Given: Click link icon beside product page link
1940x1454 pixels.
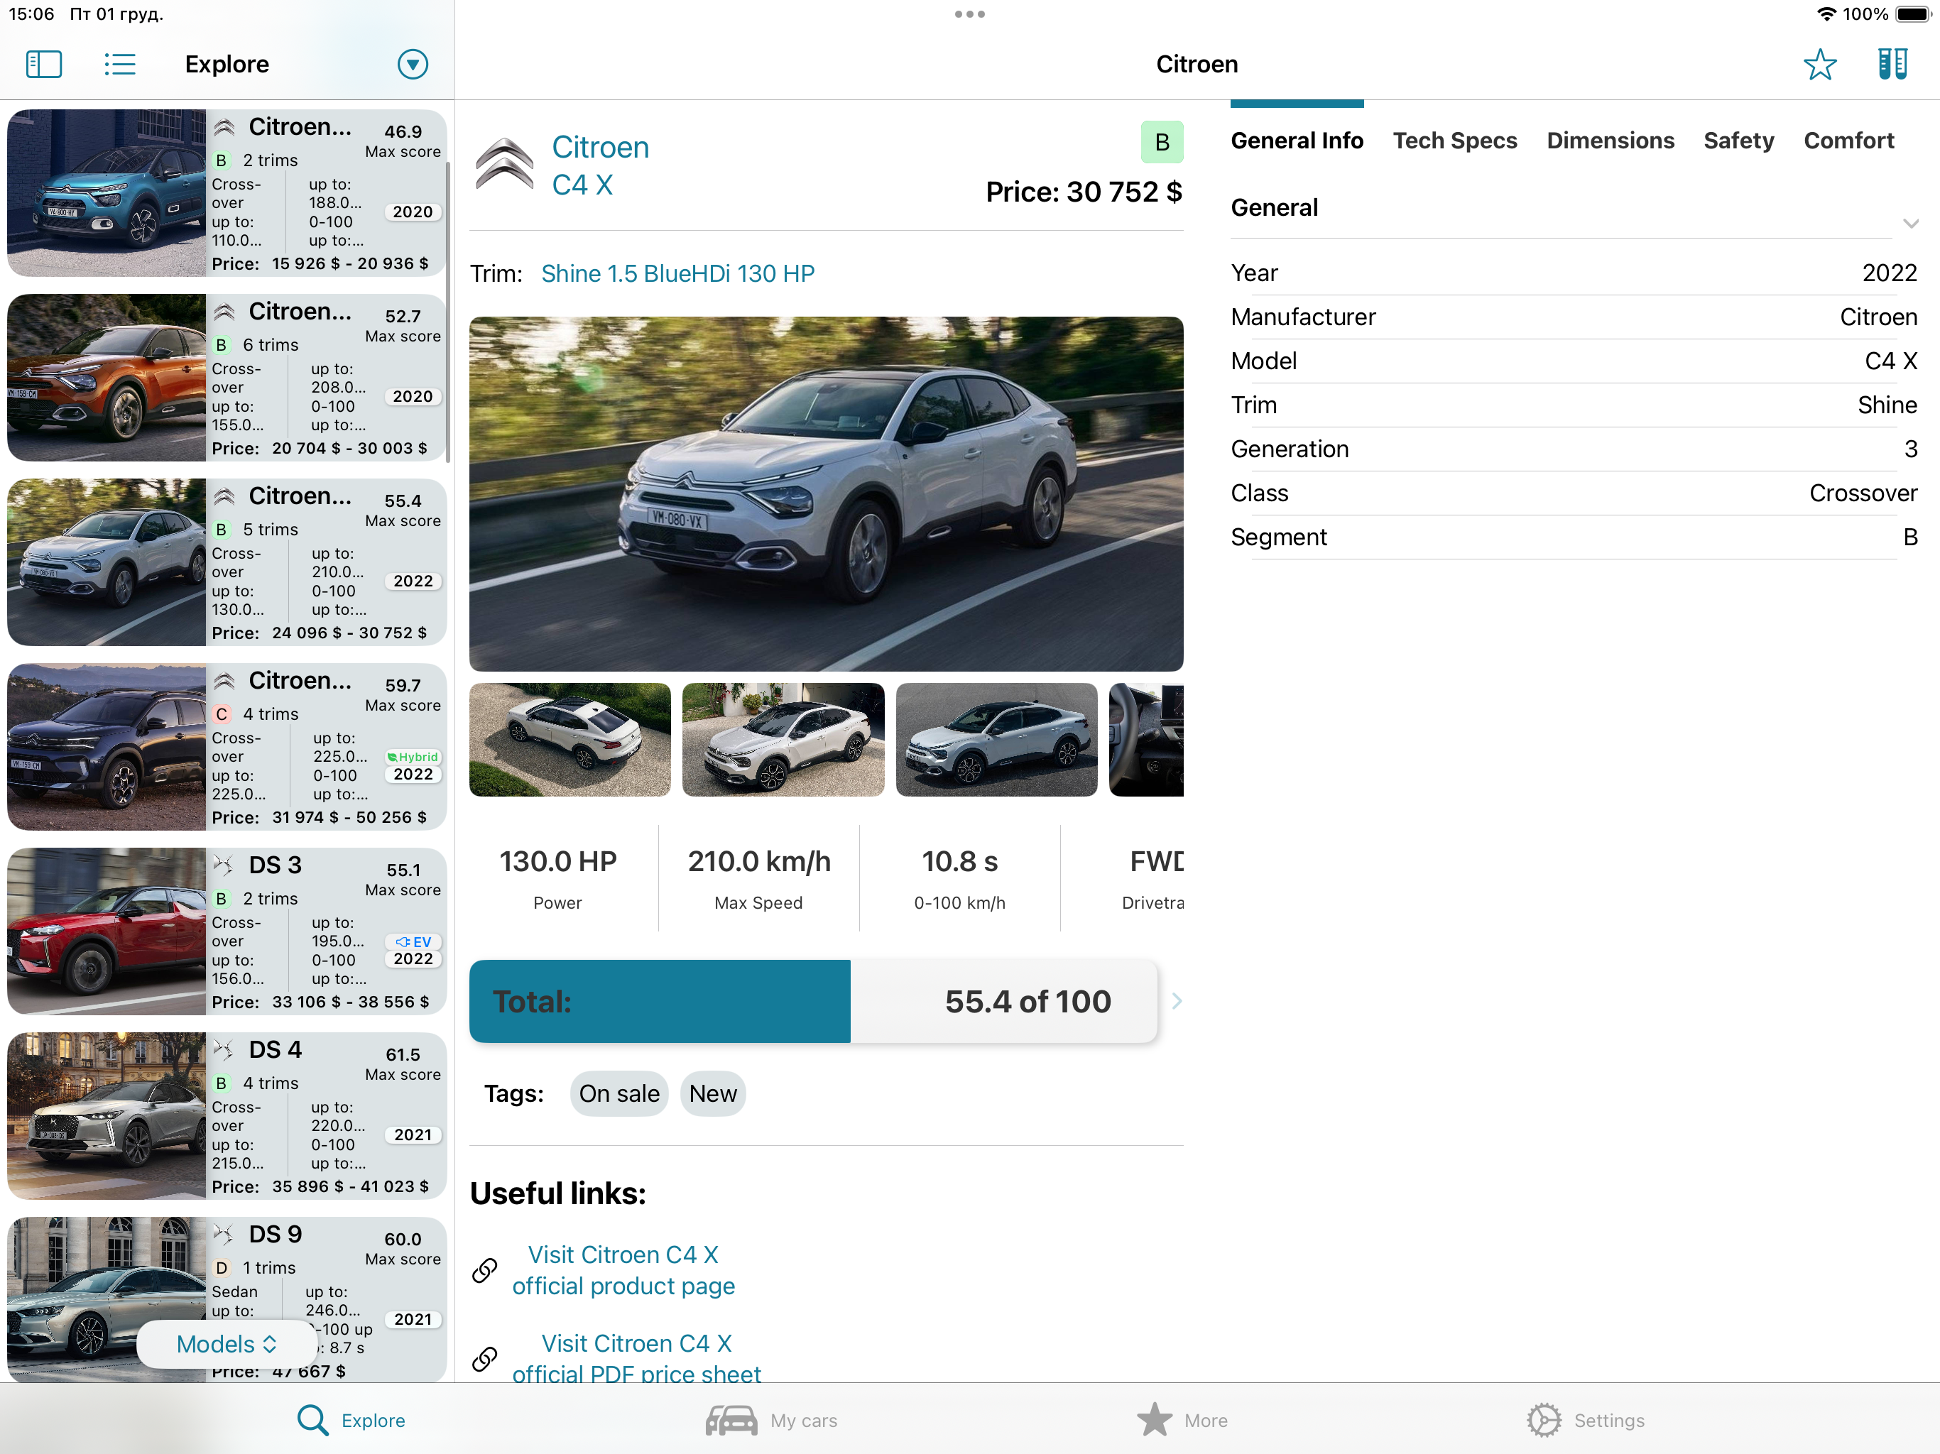Looking at the screenshot, I should point(485,1270).
